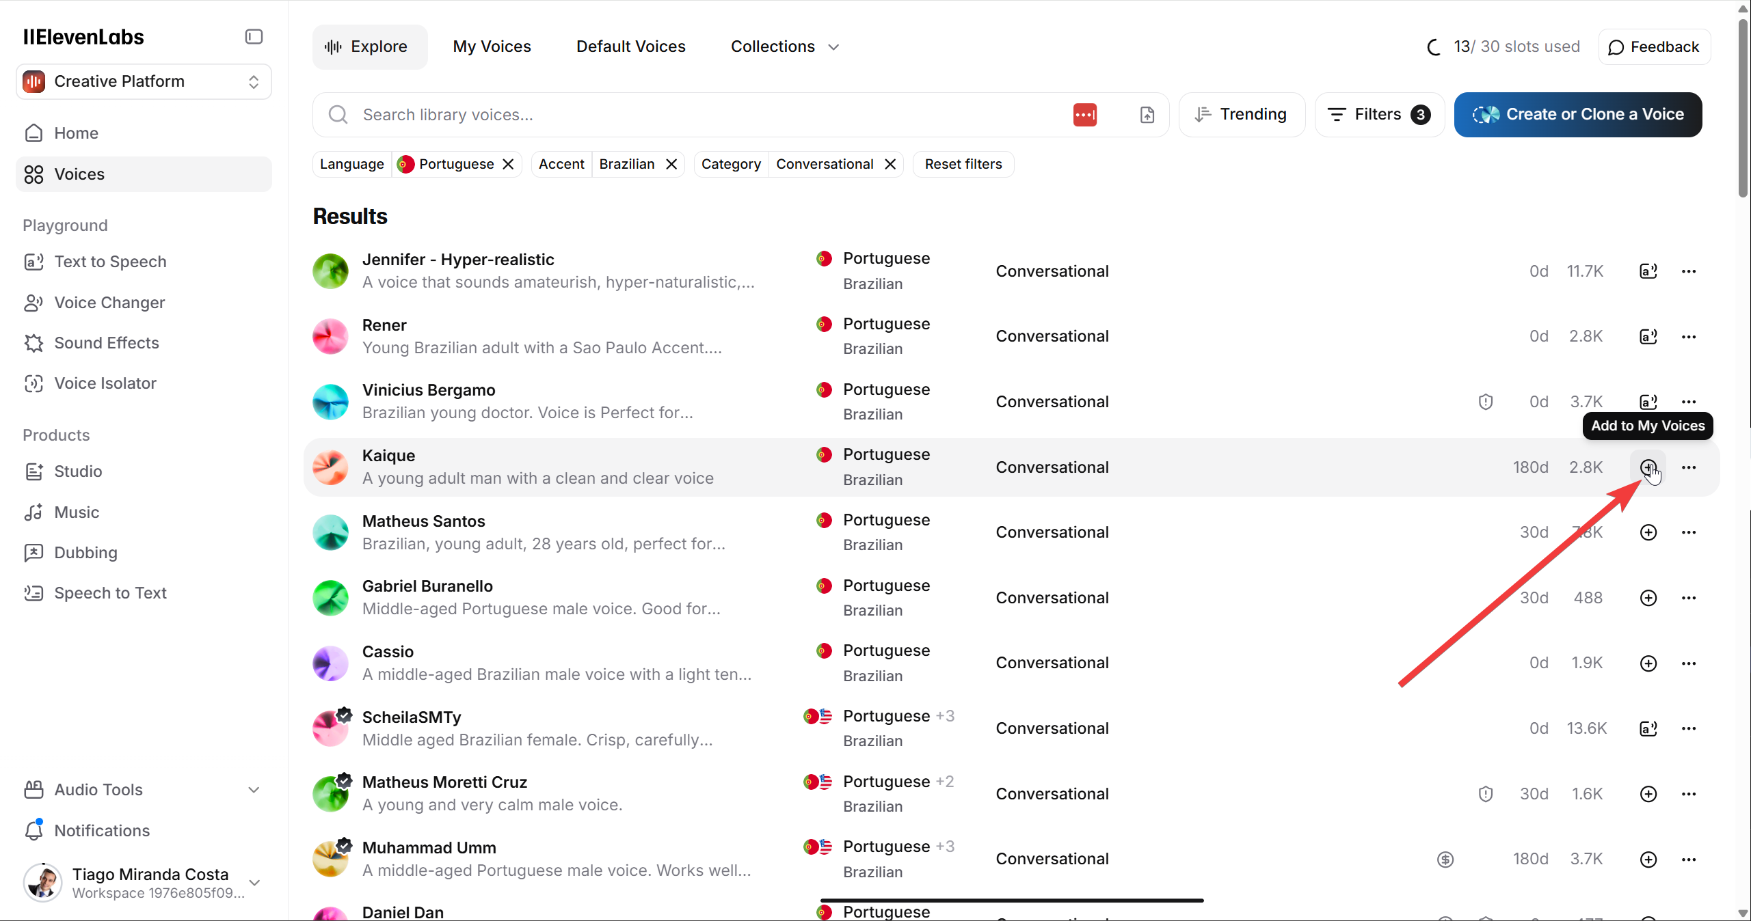Click shield icon on Matheus Moretti Cruz row

click(x=1485, y=794)
